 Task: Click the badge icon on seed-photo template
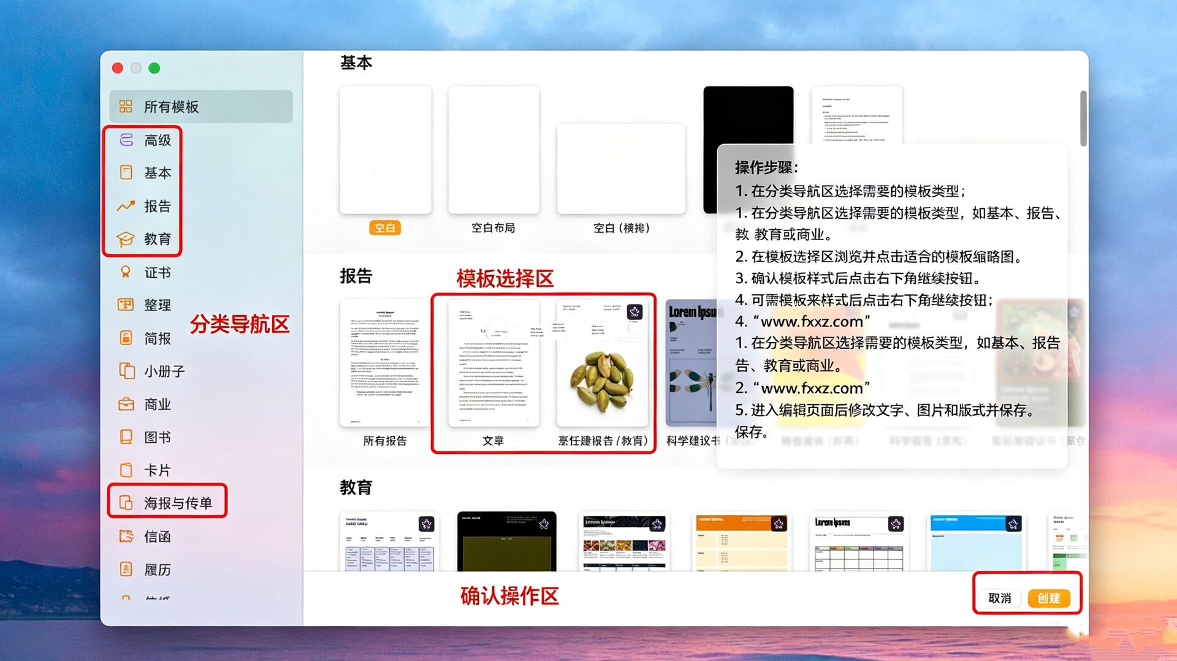click(634, 312)
